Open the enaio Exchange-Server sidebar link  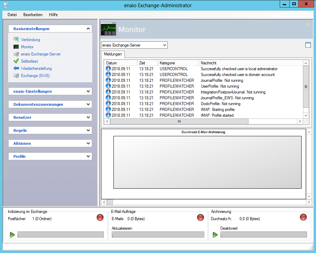pos(41,54)
